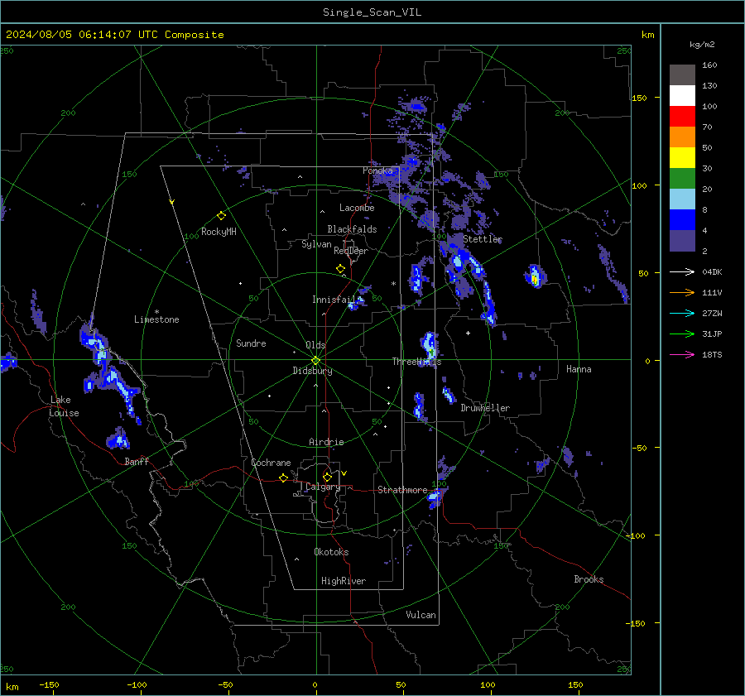745x696 pixels.
Task: Click the Sylvan label on map
Action: click(316, 245)
